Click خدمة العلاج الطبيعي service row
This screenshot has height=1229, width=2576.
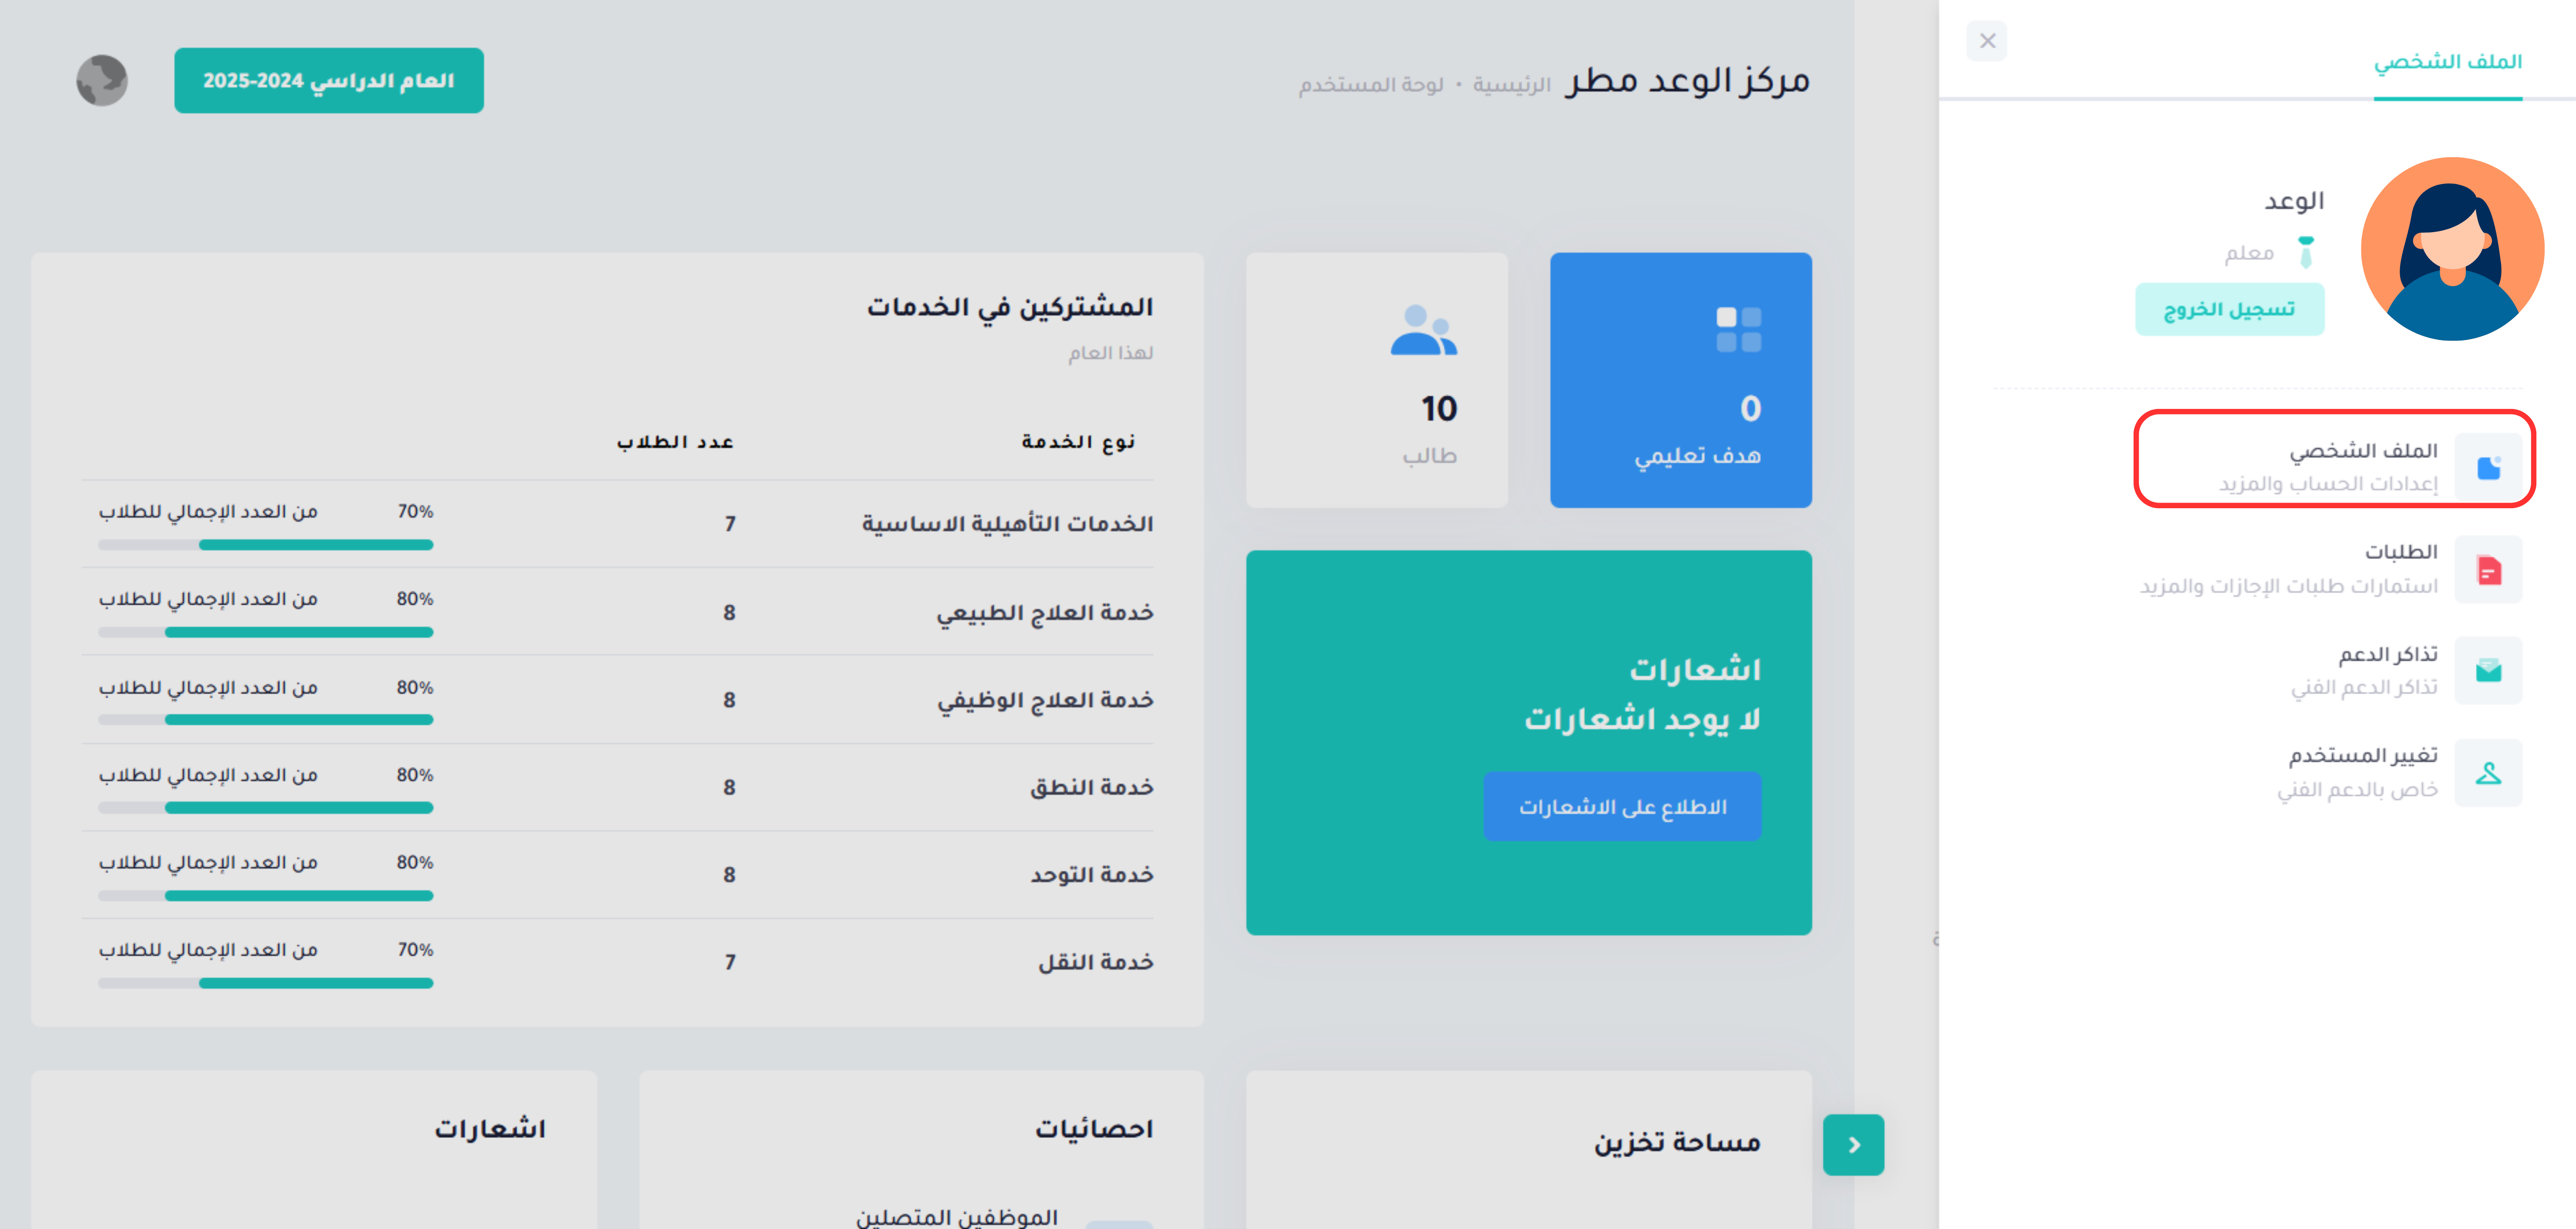coord(617,612)
